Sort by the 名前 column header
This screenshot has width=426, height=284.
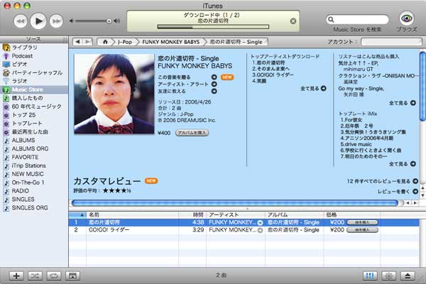[132, 214]
